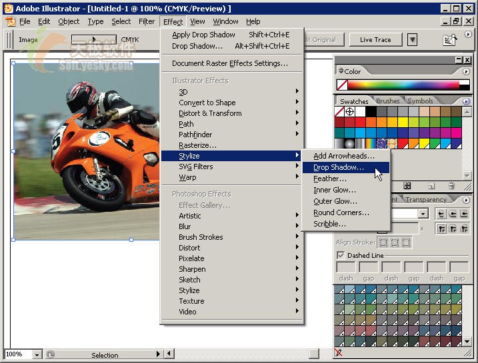The width and height of the screenshot is (478, 363).
Task: Delete swatch using the trash icon
Action: coord(451,186)
